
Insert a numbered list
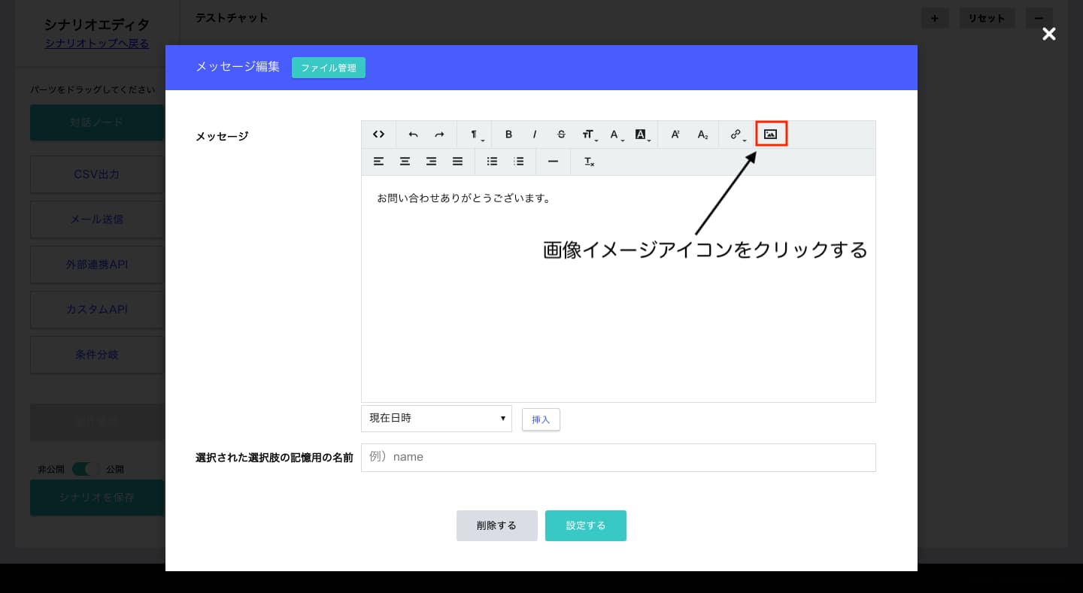pos(518,162)
